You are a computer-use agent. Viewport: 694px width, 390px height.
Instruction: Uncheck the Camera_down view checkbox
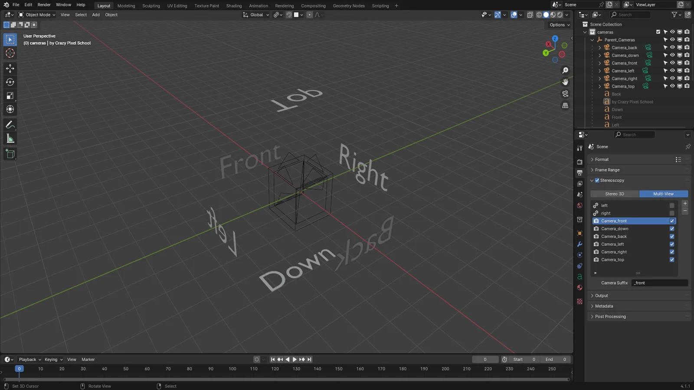pos(672,229)
